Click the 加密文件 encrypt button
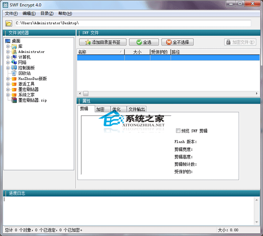This screenshot has height=236, width=263. coord(240,42)
